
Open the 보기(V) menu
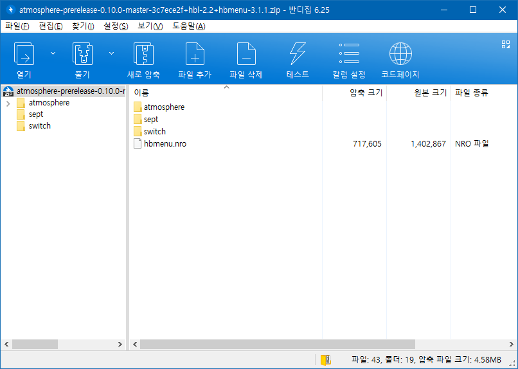tap(150, 26)
